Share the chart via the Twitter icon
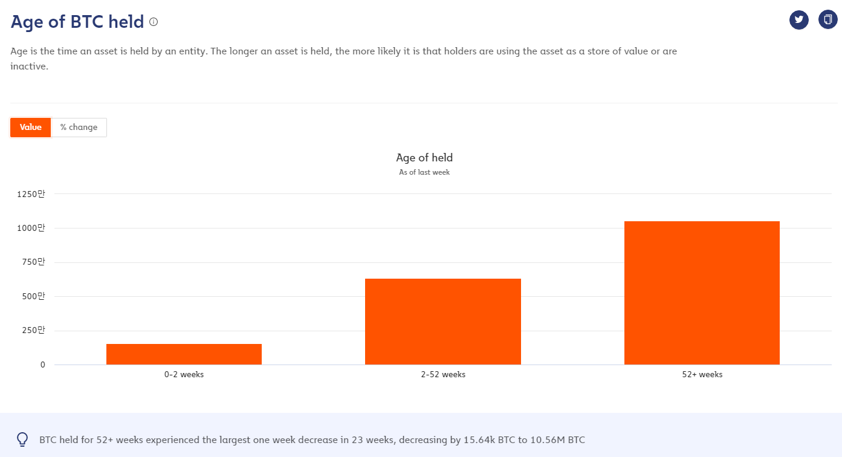 [799, 20]
